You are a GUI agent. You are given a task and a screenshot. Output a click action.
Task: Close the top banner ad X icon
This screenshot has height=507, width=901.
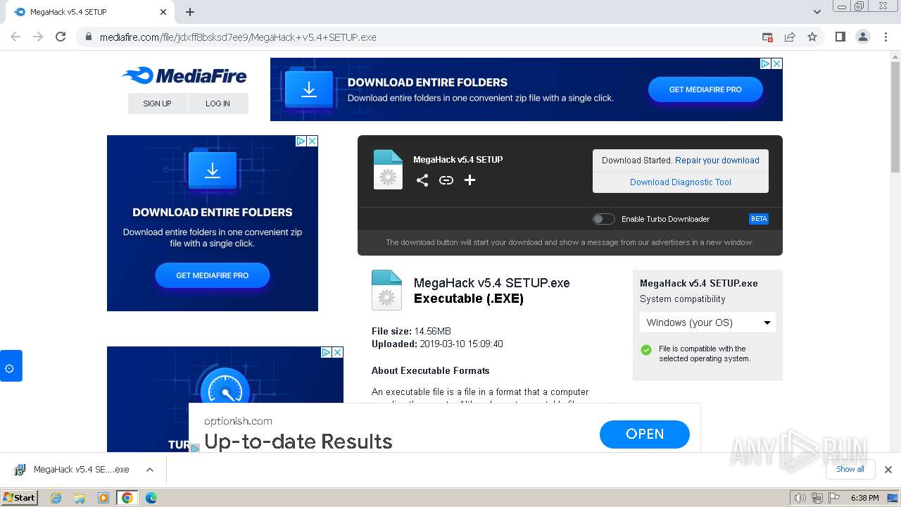(x=777, y=63)
